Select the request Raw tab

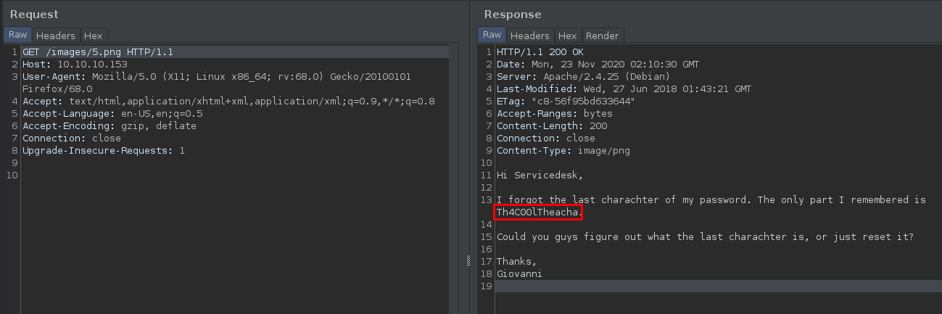[17, 35]
